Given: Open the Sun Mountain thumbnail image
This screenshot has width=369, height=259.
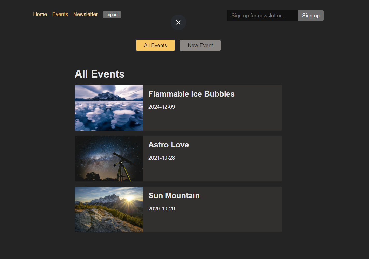Looking at the screenshot, I should [109, 209].
